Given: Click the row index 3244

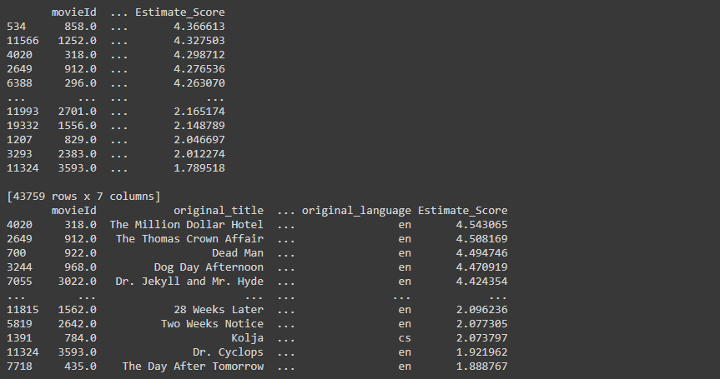Looking at the screenshot, I should tap(19, 267).
